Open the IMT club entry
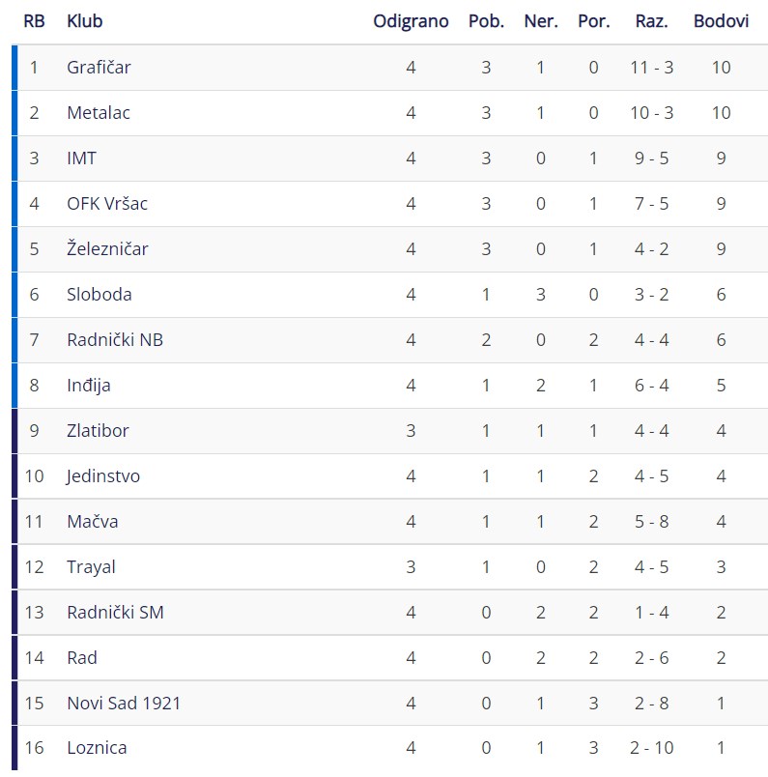This screenshot has width=768, height=777. (81, 158)
